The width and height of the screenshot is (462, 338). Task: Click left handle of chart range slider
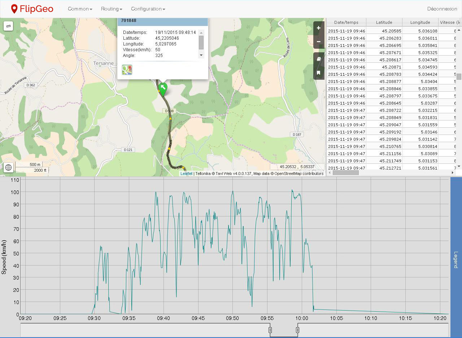point(270,330)
